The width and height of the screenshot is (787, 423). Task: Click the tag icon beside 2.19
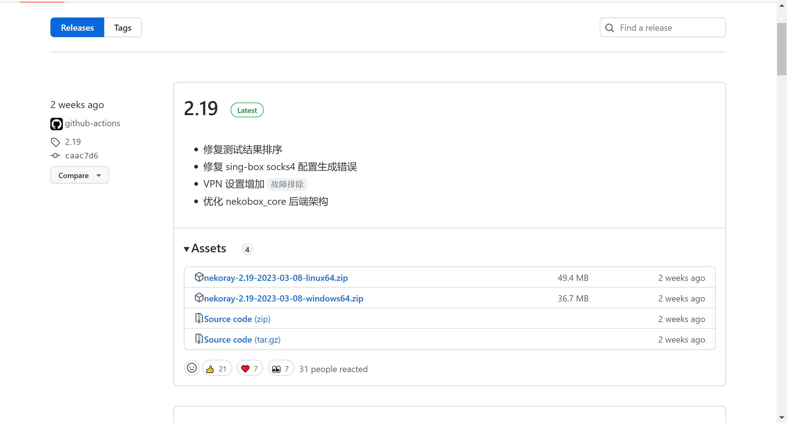(x=55, y=142)
